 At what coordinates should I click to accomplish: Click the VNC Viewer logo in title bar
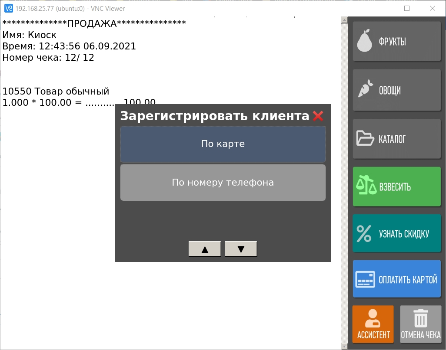click(8, 8)
